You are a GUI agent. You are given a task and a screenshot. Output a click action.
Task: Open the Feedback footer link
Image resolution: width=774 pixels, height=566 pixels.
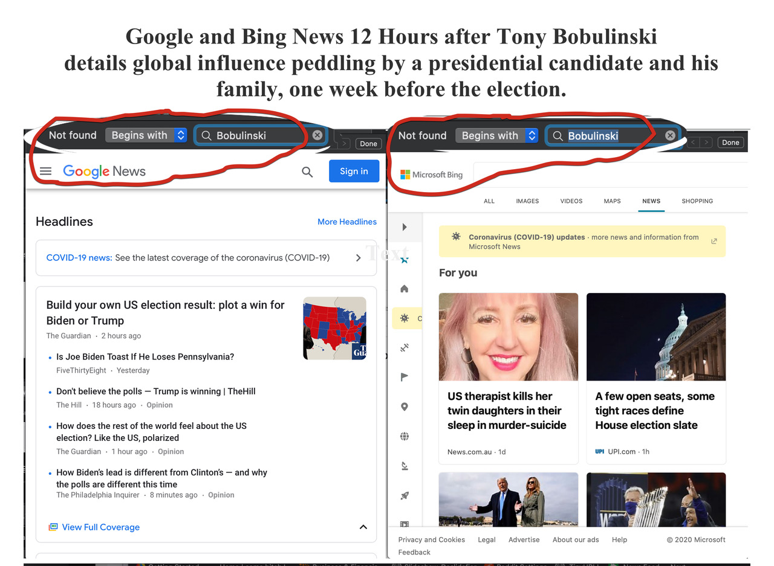click(x=414, y=553)
